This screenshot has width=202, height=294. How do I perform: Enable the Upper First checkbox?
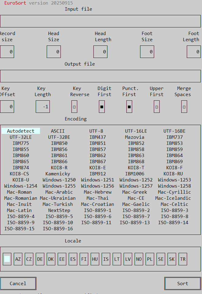pyautogui.click(x=157, y=107)
